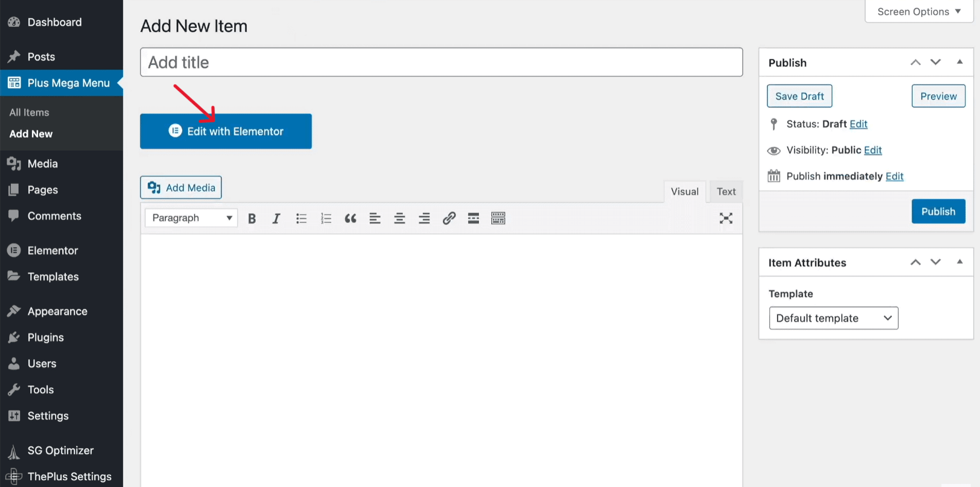Click inside the Add title field
Viewport: 980px width, 487px height.
(x=441, y=62)
